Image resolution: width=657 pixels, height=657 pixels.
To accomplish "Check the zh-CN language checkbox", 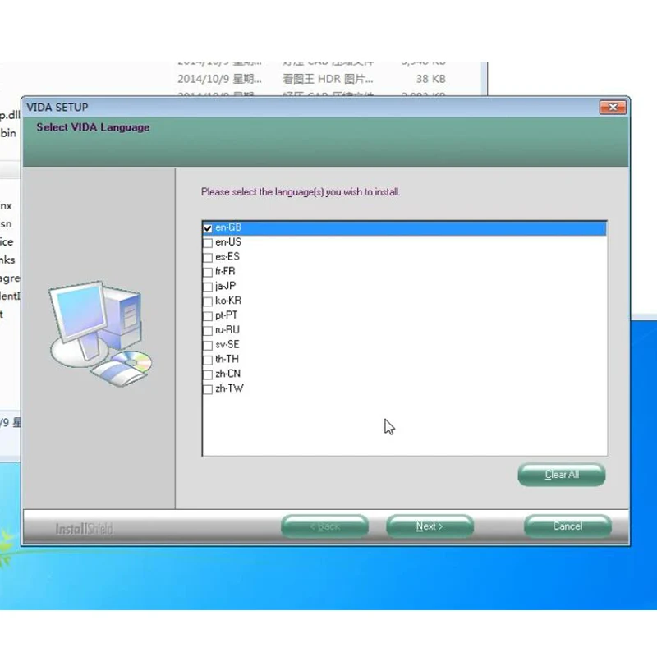I will coord(208,375).
